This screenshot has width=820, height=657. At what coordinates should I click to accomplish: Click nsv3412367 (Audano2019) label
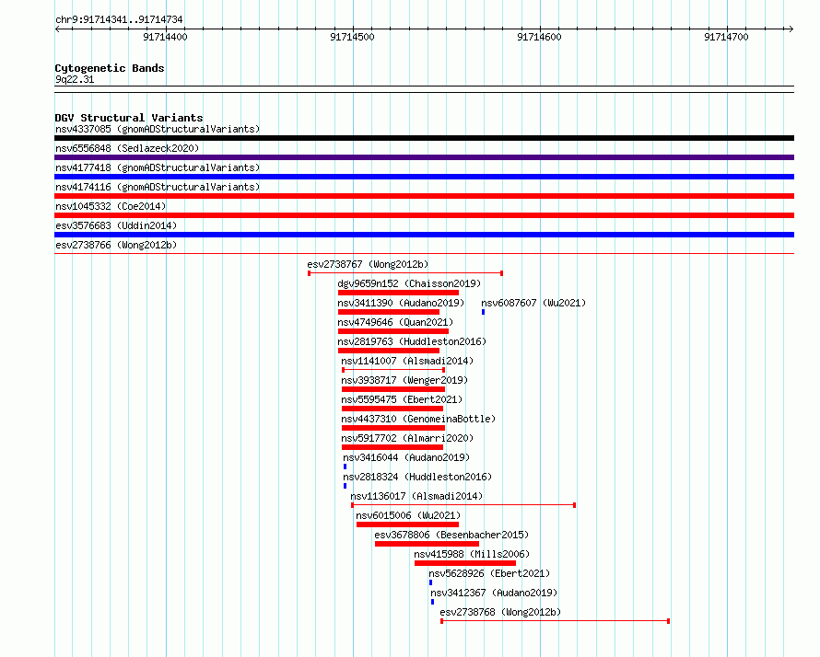(x=494, y=593)
